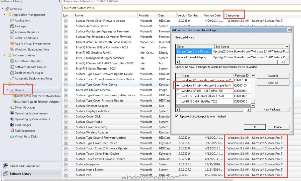Screen dimensions: 301x181
Task: Select Operating System Installers icon
Action: 12,119
